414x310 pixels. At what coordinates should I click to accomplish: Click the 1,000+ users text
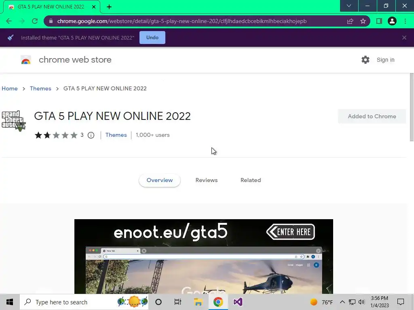tap(152, 135)
